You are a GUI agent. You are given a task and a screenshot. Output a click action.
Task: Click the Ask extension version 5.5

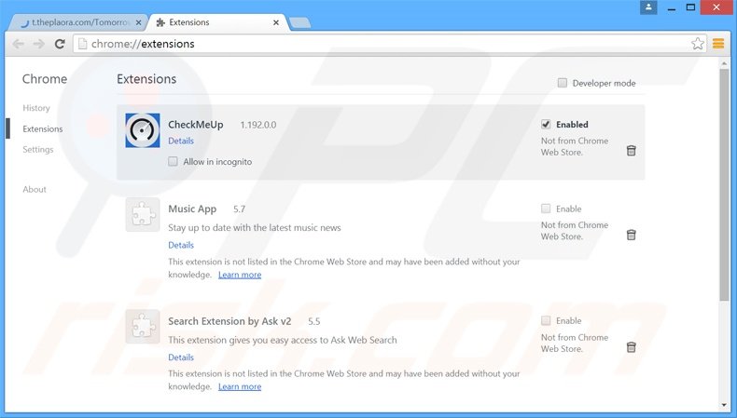point(314,321)
